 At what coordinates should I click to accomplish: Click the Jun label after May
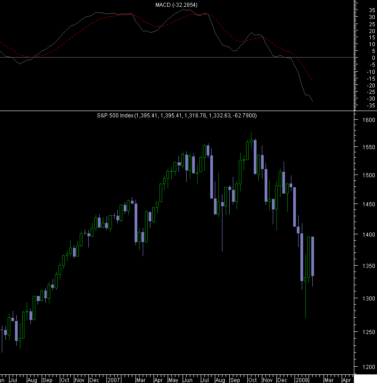188,380
